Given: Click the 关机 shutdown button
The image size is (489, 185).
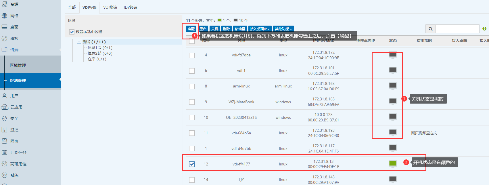Looking at the screenshot, I should (x=214, y=29).
